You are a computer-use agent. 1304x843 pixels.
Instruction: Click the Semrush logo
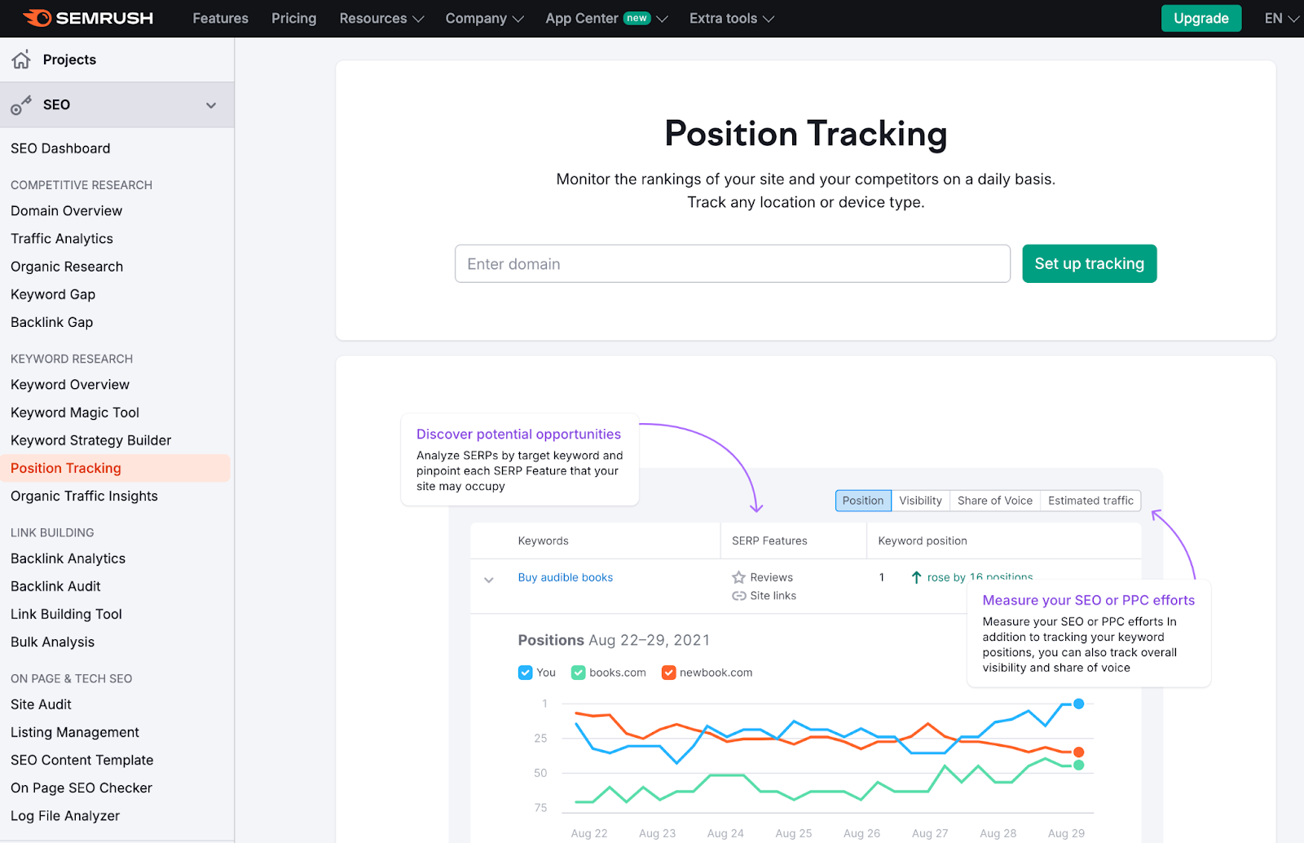coord(88,18)
